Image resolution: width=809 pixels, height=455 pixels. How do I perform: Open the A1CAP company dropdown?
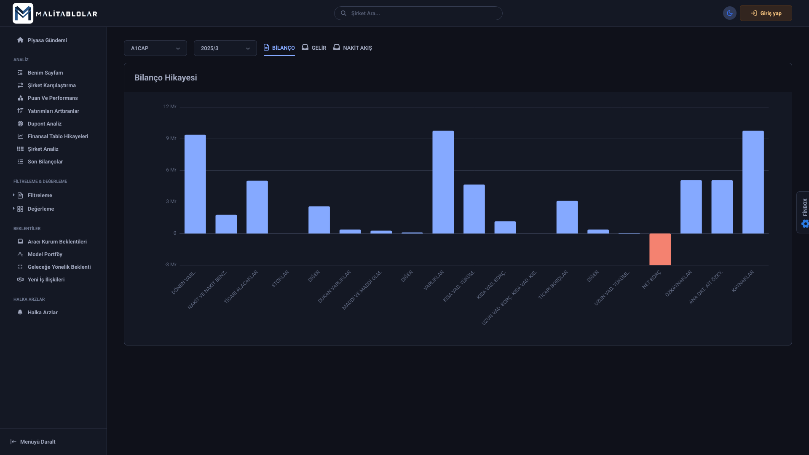[155, 48]
